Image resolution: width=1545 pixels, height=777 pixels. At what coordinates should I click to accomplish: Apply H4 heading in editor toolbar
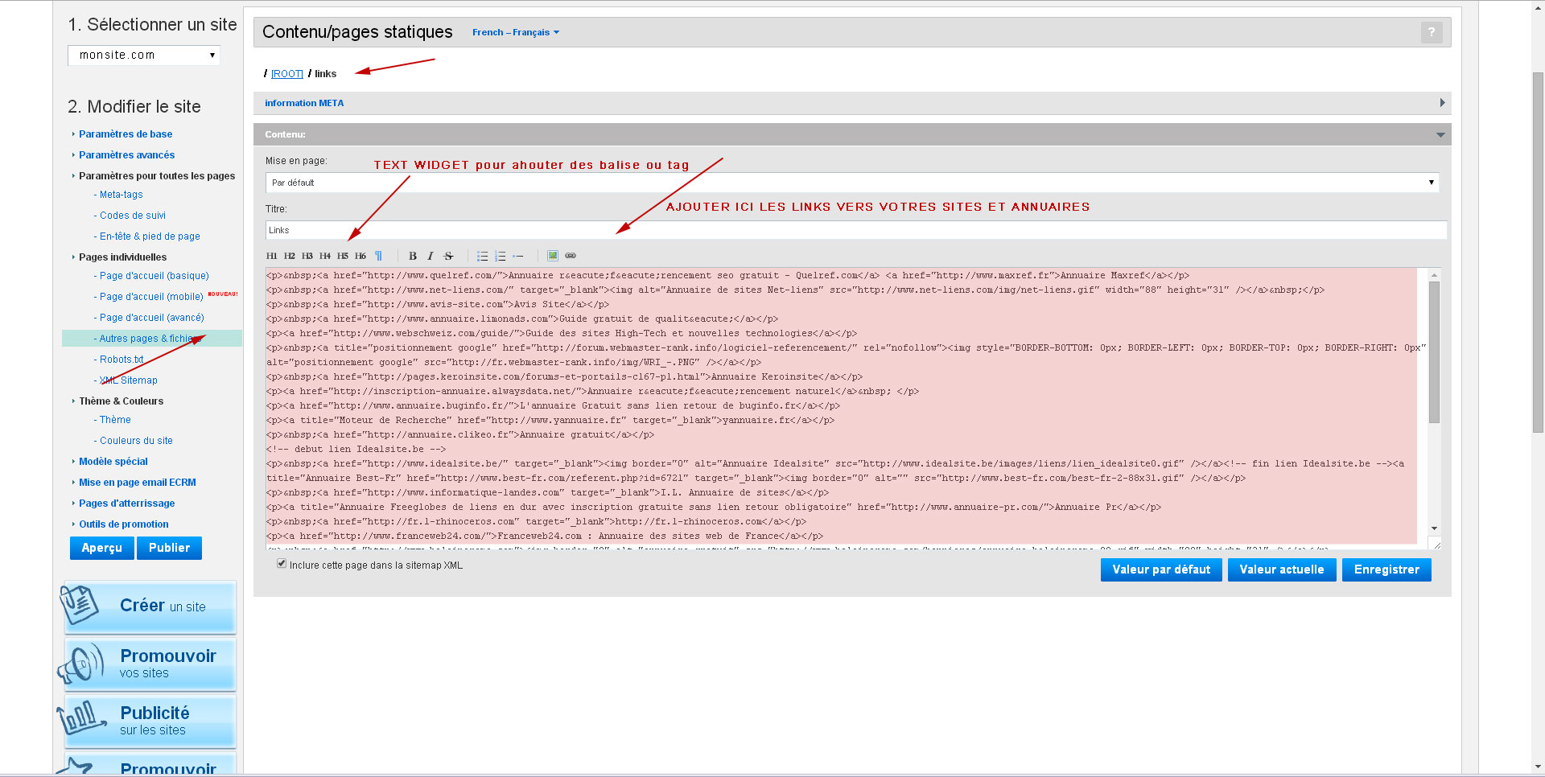(324, 256)
